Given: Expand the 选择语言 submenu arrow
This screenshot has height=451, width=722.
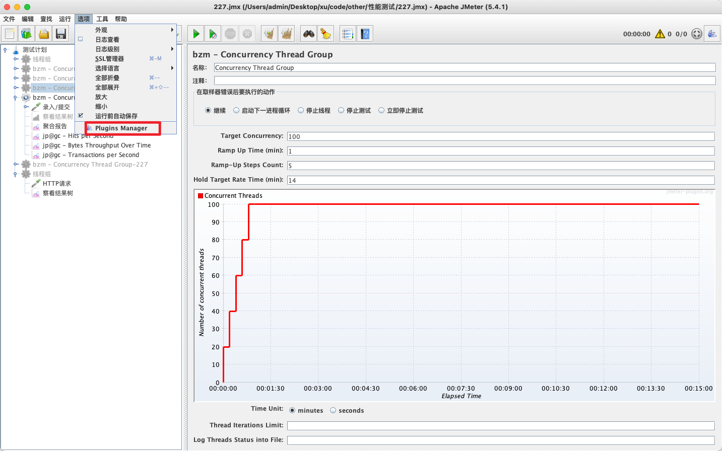Looking at the screenshot, I should [172, 68].
